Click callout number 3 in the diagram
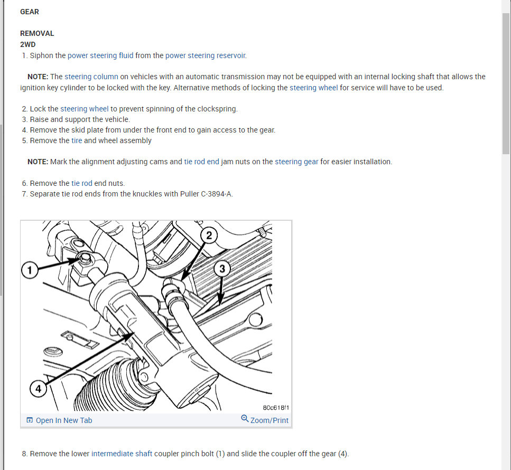Screen dimensions: 511x470 [x=222, y=269]
